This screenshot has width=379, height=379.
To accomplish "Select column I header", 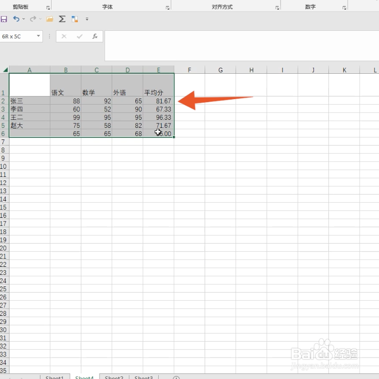I will pos(282,70).
